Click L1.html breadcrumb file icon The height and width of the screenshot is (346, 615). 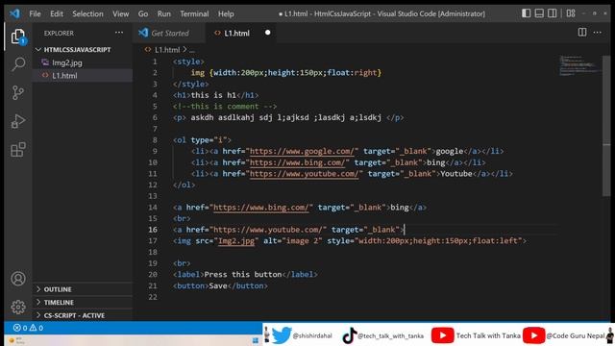(x=148, y=49)
